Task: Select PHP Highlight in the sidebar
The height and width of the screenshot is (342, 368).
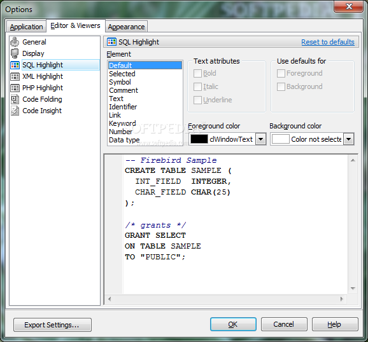Action: pos(43,88)
